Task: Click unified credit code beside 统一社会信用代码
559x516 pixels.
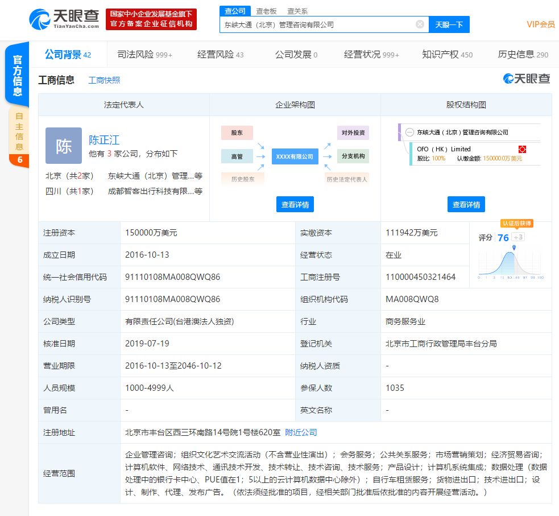Action: [x=172, y=276]
